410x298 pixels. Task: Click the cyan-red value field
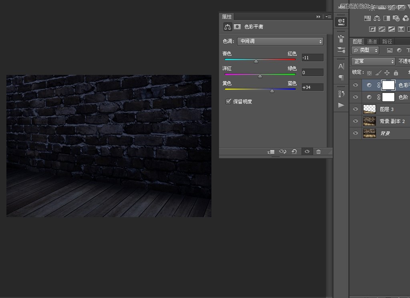(312, 58)
